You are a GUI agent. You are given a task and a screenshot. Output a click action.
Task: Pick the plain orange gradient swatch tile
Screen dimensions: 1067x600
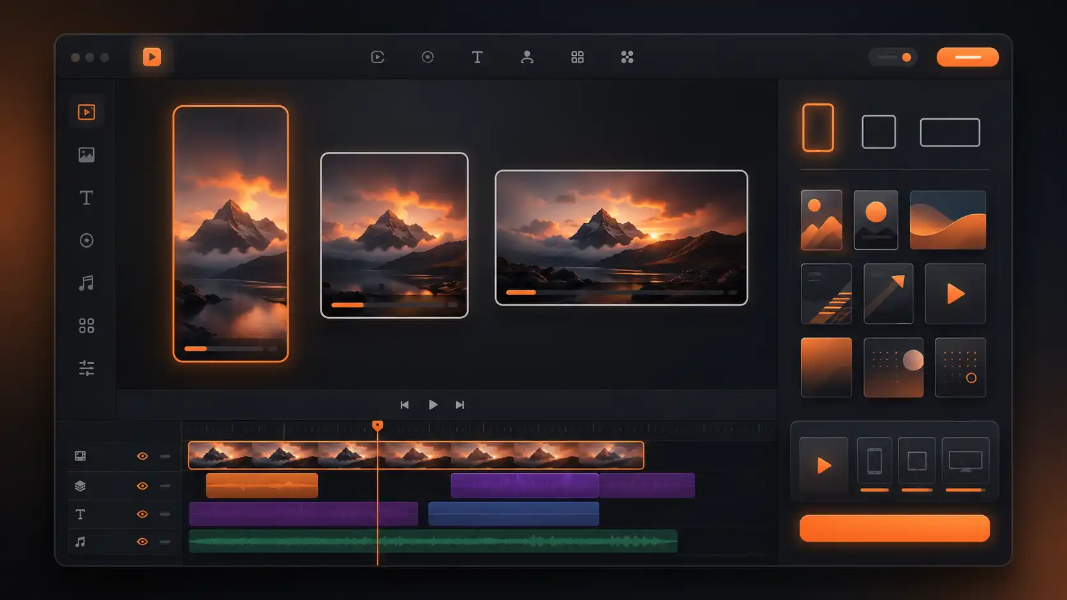(x=826, y=367)
